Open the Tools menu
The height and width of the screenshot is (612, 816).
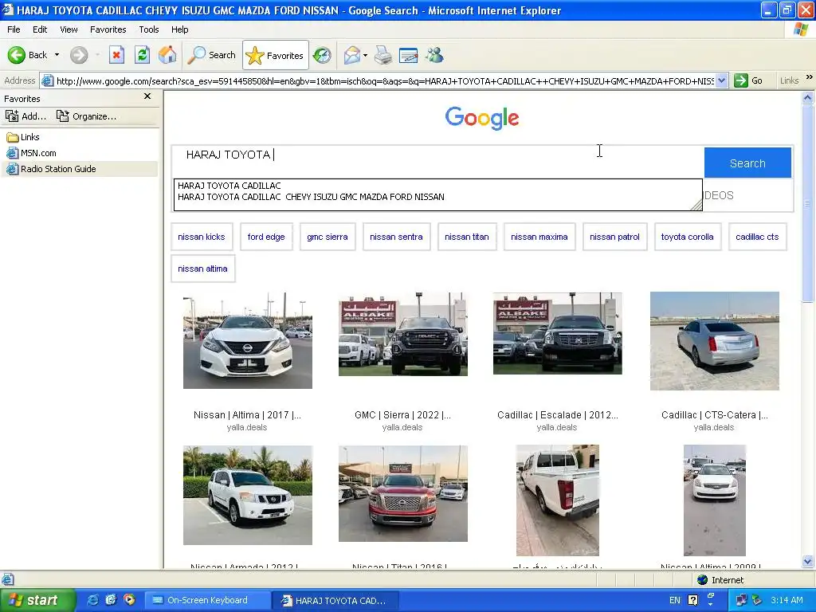point(149,29)
